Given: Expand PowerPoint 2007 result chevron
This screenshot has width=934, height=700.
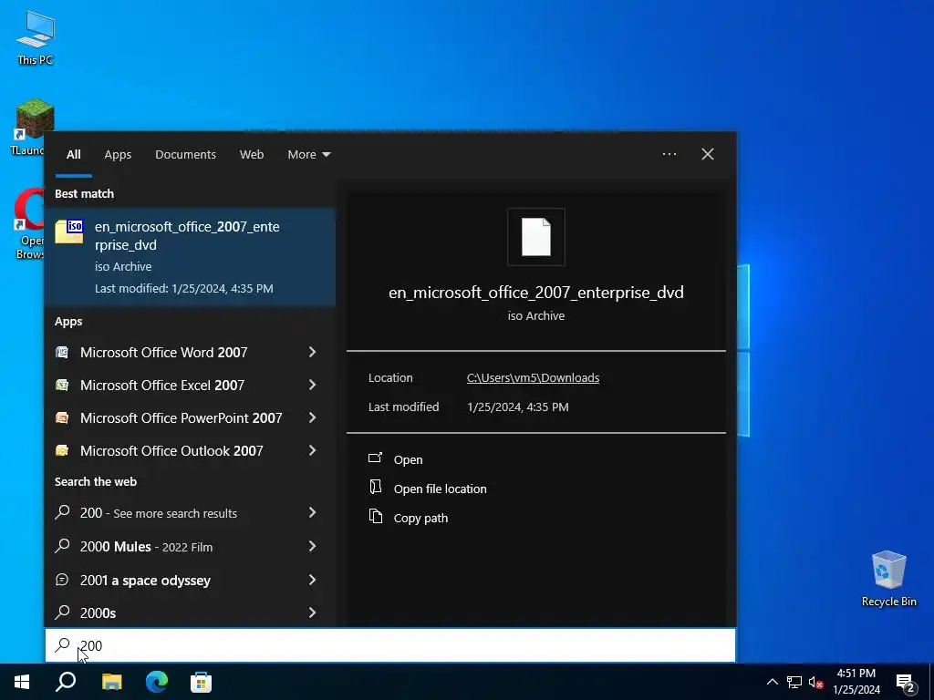Looking at the screenshot, I should coord(312,417).
